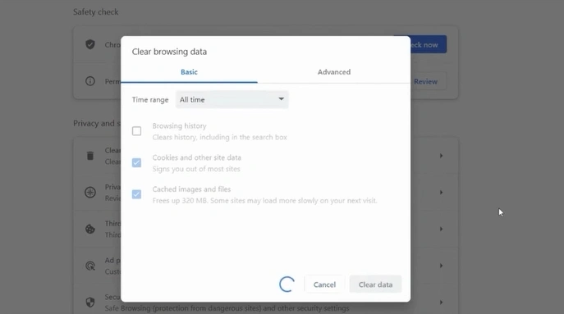Viewport: 564px width, 314px height.
Task: Click 'Cached images and files' label
Action: [x=191, y=189]
